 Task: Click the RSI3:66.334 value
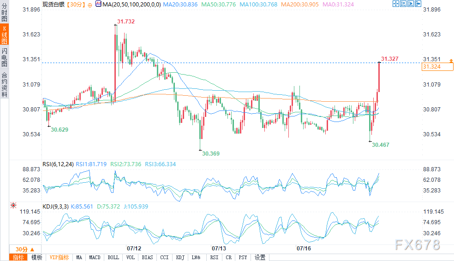pos(161,164)
